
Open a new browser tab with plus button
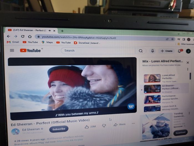(x=62, y=31)
